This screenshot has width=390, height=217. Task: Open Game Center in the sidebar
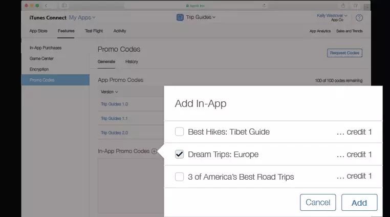41,58
